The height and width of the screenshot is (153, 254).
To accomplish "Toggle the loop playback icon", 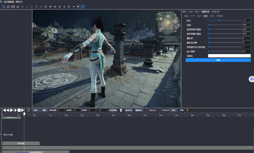I will coord(28,110).
